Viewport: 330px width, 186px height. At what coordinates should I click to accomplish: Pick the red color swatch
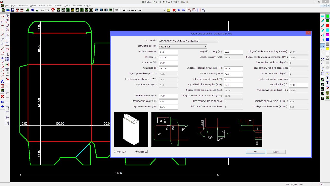(x=328, y=26)
